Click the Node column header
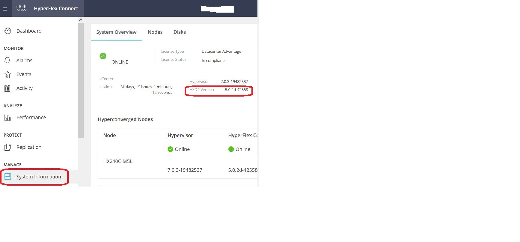The height and width of the screenshot is (242, 520). 110,135
